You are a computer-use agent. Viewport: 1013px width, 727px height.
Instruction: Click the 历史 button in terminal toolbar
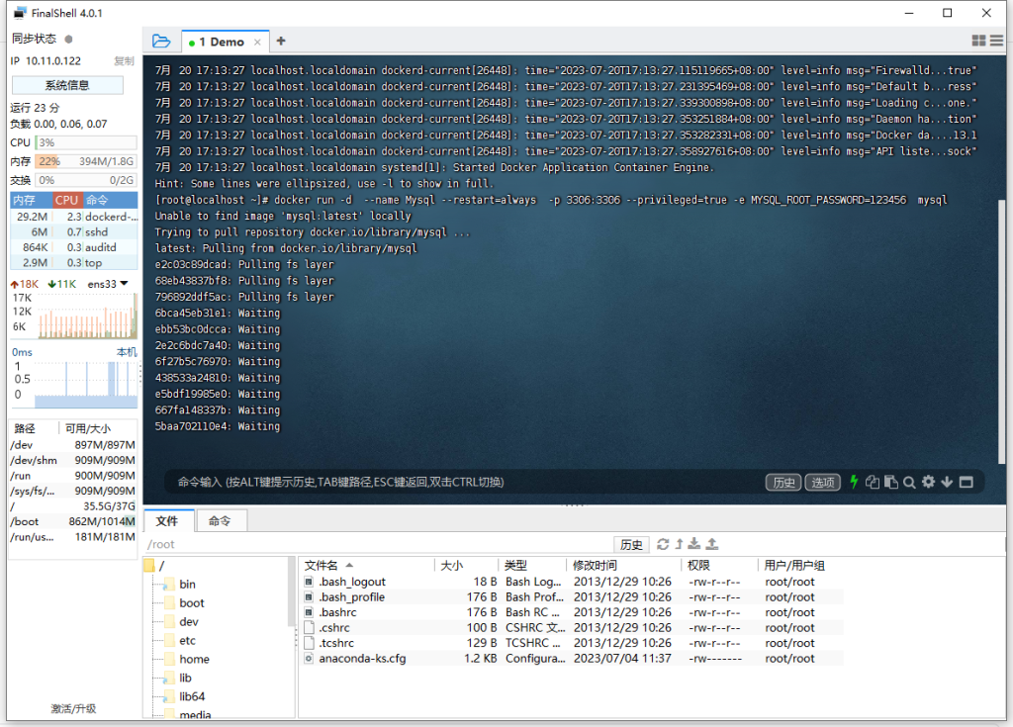tap(783, 482)
